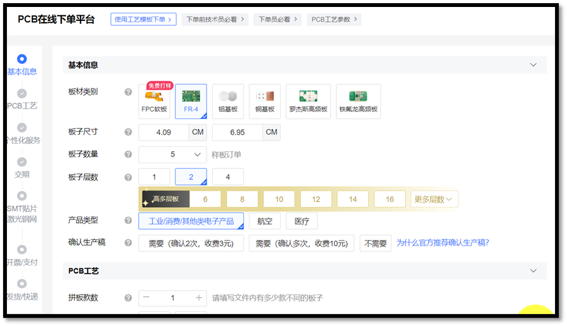Select 16 layer board
Screen dimensions: 567x326
[x=390, y=199]
